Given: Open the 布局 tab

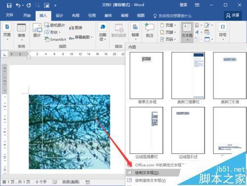Looking at the screenshot, I should pyautogui.click(x=76, y=15).
